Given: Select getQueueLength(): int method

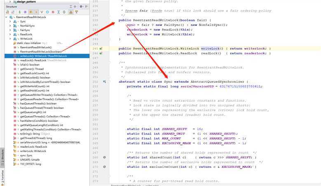Looking at the screenshot, I should (x=33, y=112).
